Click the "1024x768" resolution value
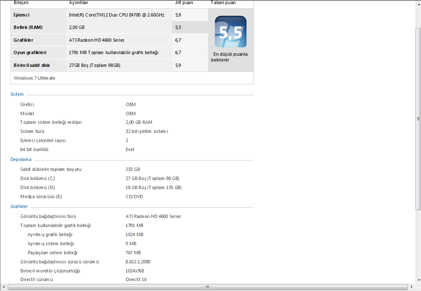 (x=135, y=271)
